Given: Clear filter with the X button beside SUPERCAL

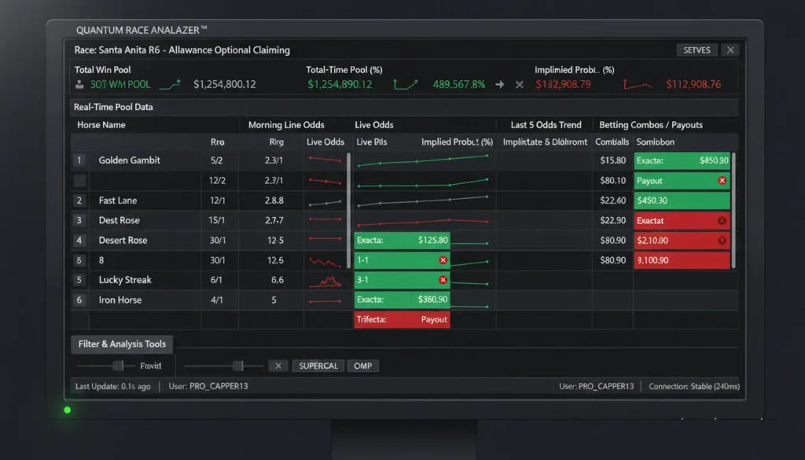Looking at the screenshot, I should tap(278, 366).
